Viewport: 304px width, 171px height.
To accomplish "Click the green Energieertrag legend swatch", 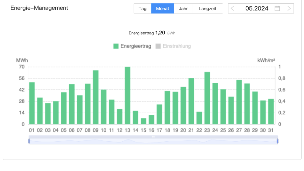I will pos(116,46).
